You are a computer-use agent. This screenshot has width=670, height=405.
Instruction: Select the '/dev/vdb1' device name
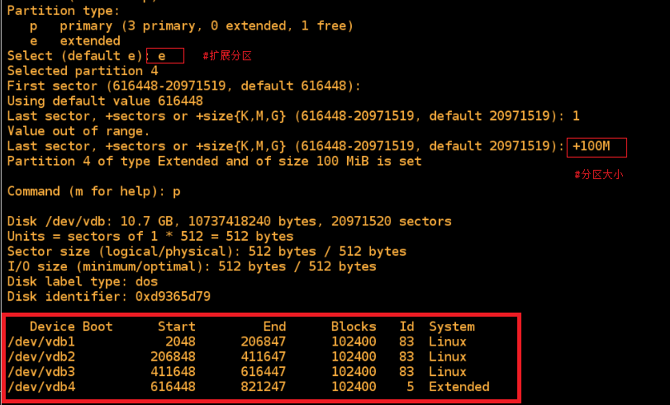(41, 341)
